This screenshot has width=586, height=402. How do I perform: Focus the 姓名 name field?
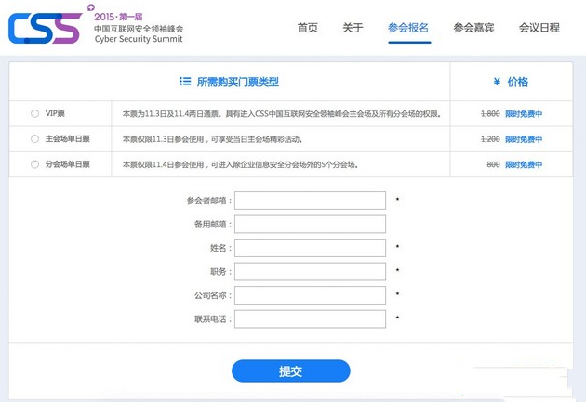pos(310,248)
